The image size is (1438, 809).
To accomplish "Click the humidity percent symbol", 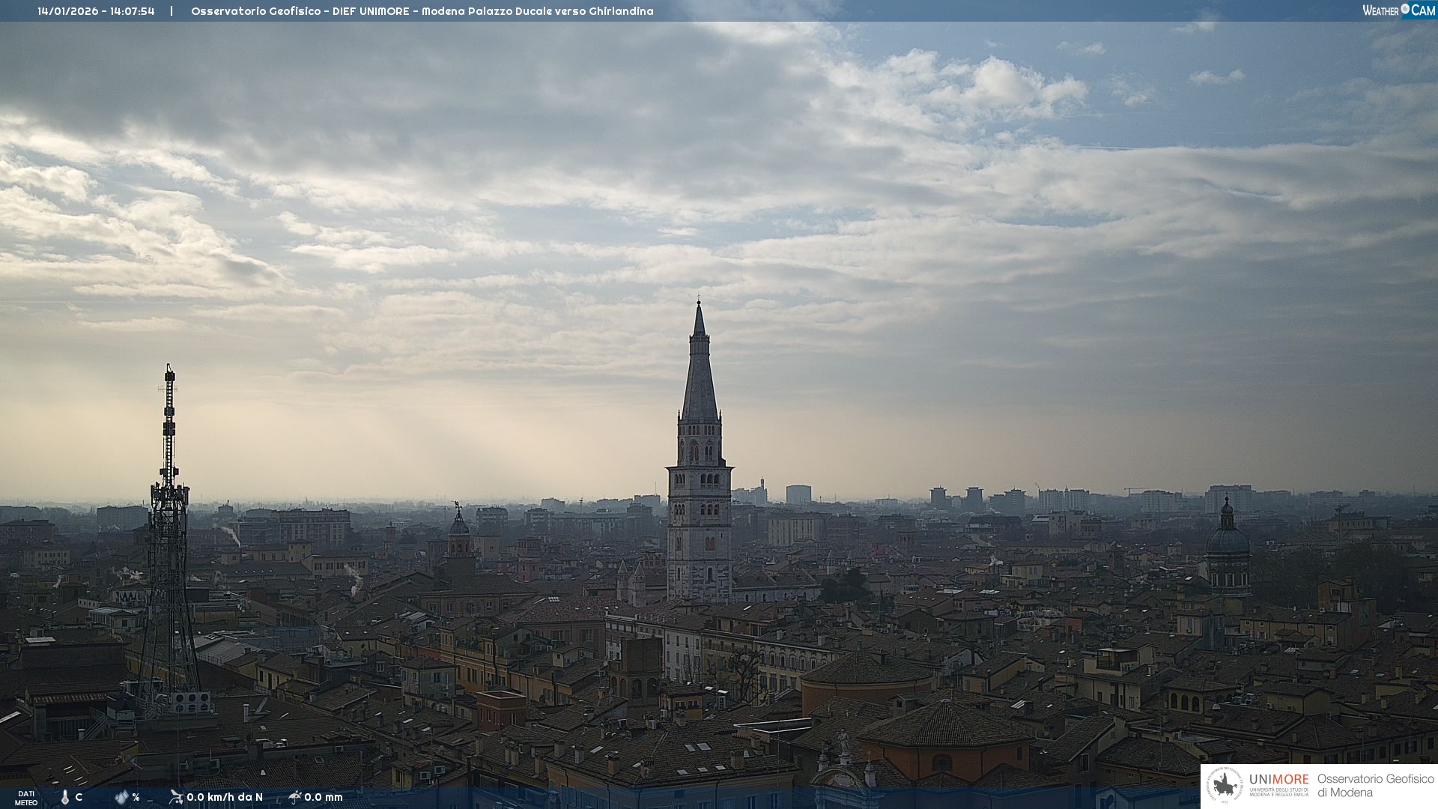I will 136,797.
